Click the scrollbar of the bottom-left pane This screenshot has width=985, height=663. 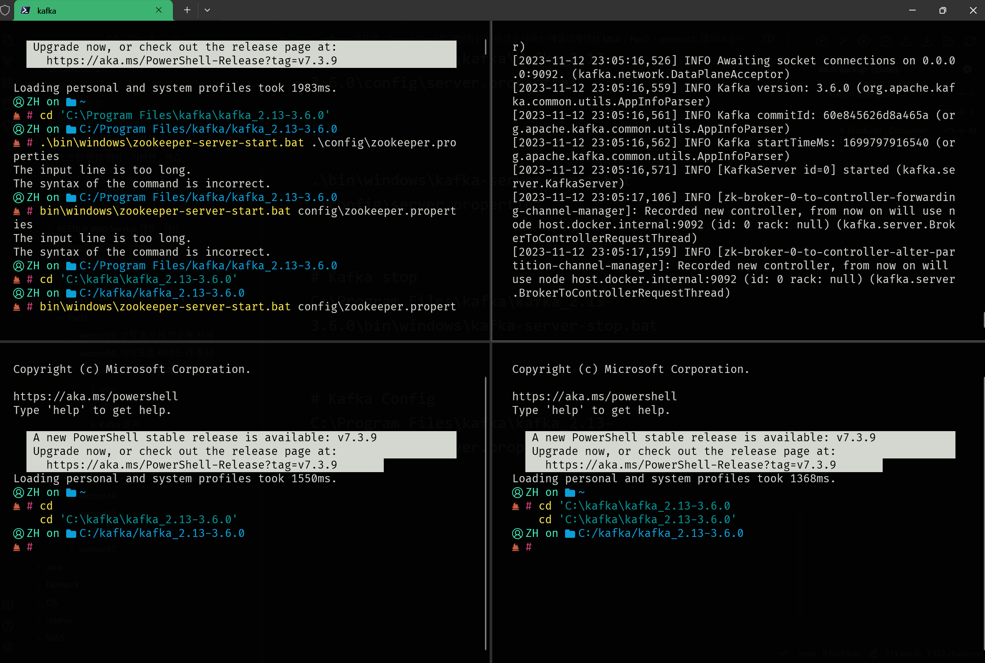pos(486,513)
